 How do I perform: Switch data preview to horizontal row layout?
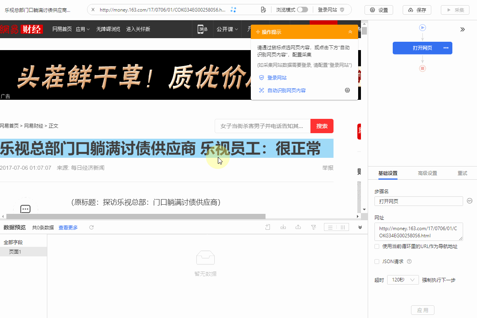click(330, 227)
